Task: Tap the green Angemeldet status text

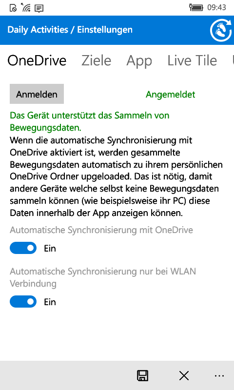Action: (170, 94)
